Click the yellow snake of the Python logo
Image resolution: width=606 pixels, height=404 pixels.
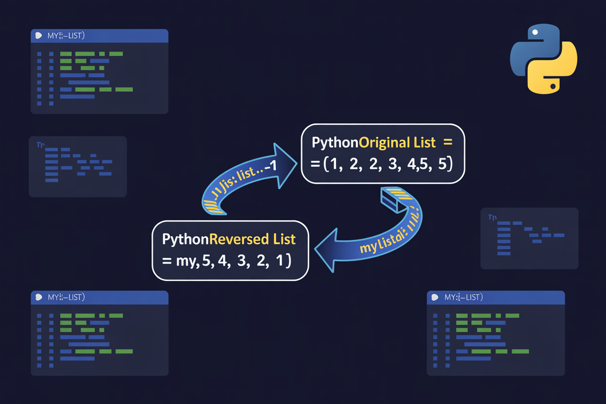click(x=553, y=73)
